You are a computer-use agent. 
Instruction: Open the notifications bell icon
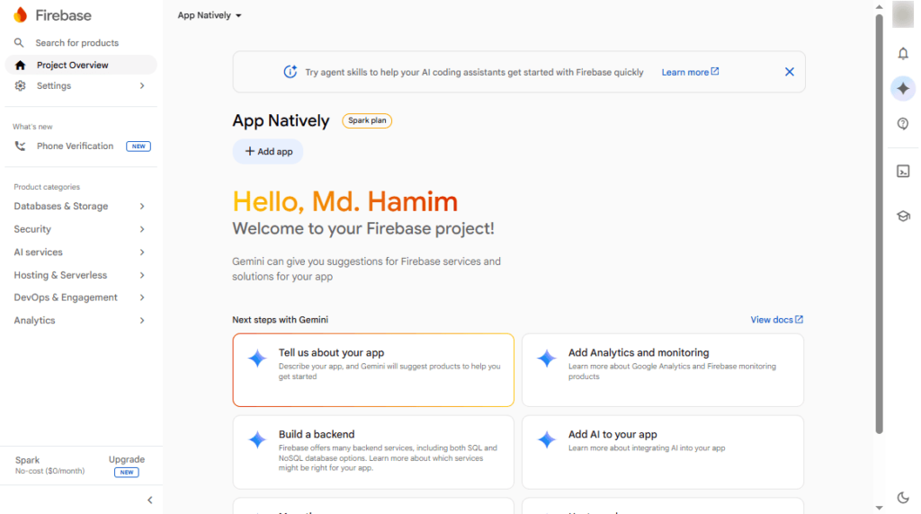pos(903,54)
